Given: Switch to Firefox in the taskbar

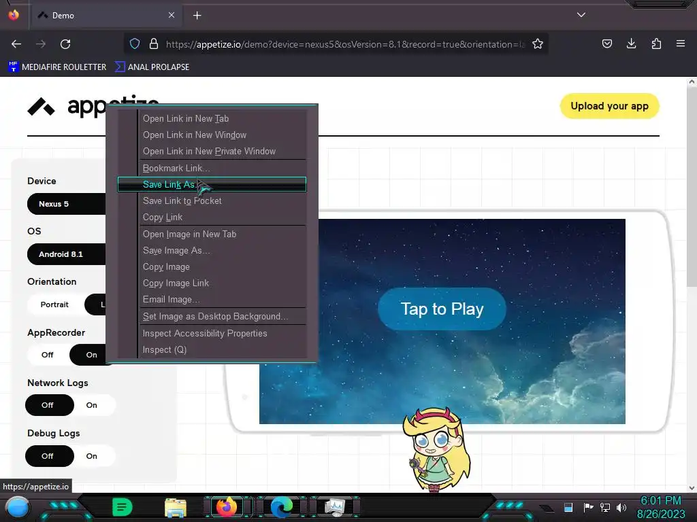Looking at the screenshot, I should coord(227,507).
